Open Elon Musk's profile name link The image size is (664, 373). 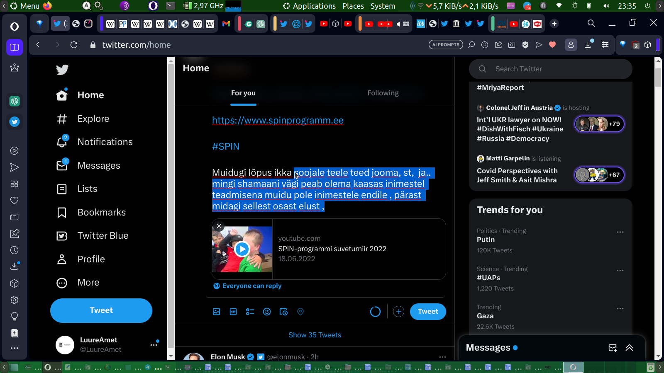point(228,357)
